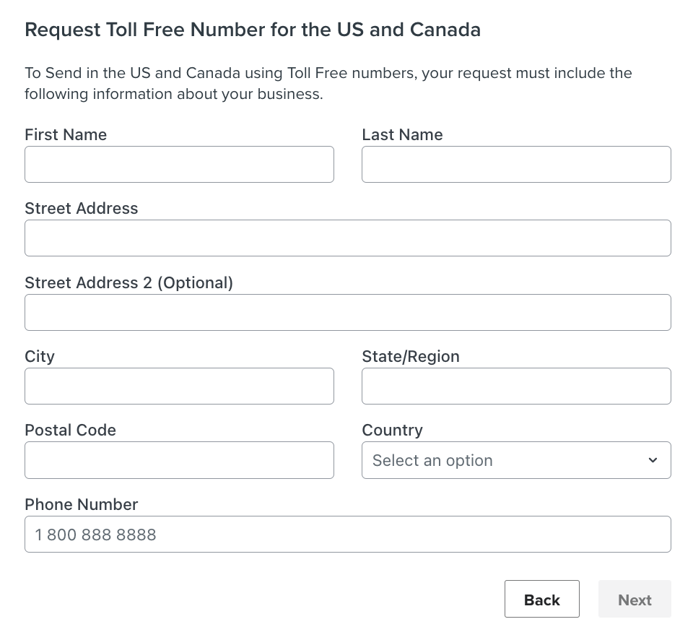Click the 'Phone Number' label text
This screenshot has width=693, height=640.
point(81,504)
